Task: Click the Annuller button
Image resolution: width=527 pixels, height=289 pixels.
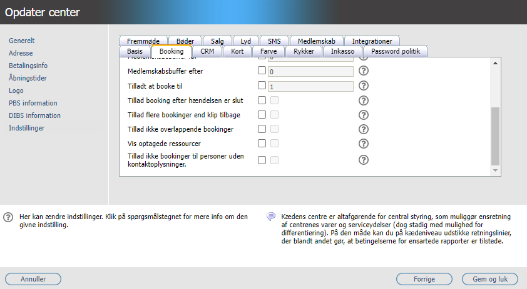Action: click(33, 279)
